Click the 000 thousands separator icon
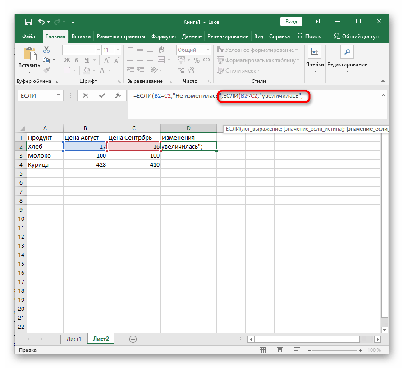Image resolution: width=403 pixels, height=368 pixels. (x=206, y=60)
